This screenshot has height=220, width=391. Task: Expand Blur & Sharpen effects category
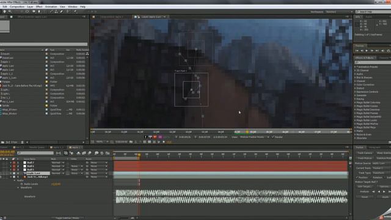[x=355, y=78]
